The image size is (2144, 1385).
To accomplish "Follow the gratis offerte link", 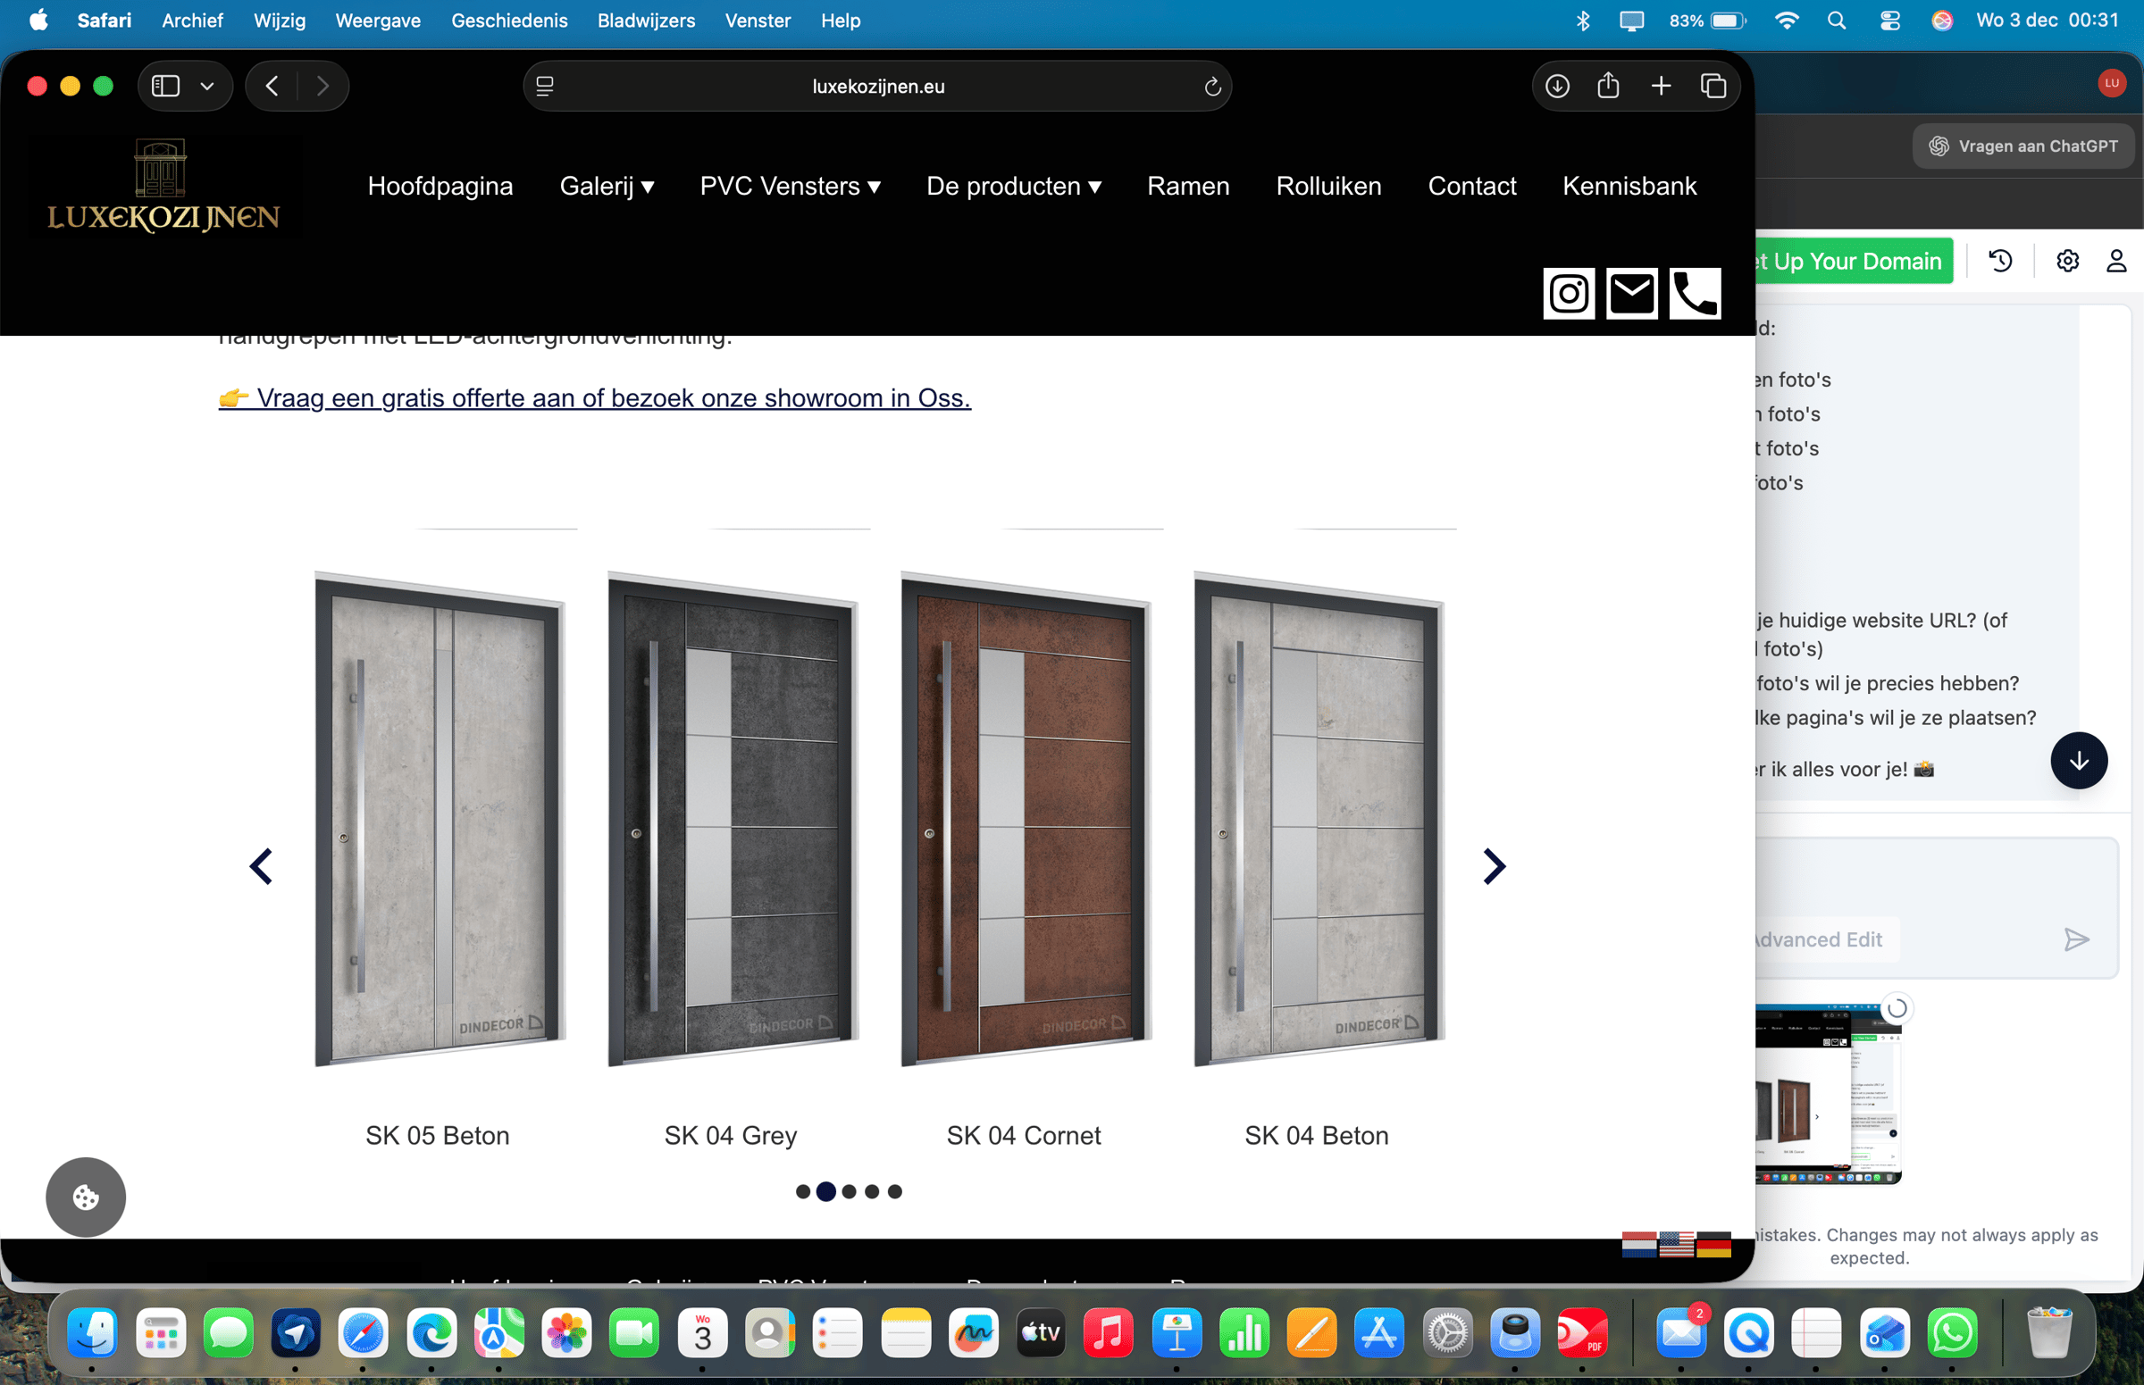I will coord(594,398).
